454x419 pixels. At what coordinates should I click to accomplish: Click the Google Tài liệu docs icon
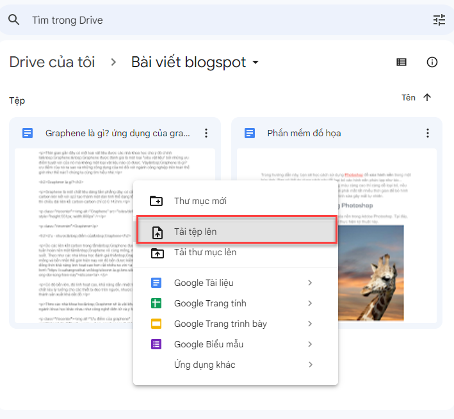coord(156,283)
